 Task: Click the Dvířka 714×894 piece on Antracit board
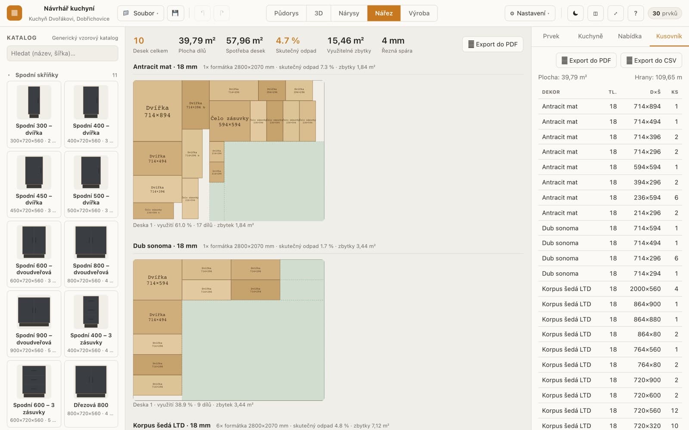(x=157, y=111)
